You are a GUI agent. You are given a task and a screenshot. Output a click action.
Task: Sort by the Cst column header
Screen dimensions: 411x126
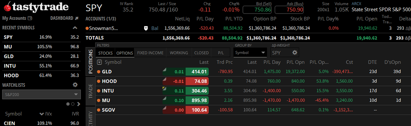pyautogui.click(x=349, y=62)
